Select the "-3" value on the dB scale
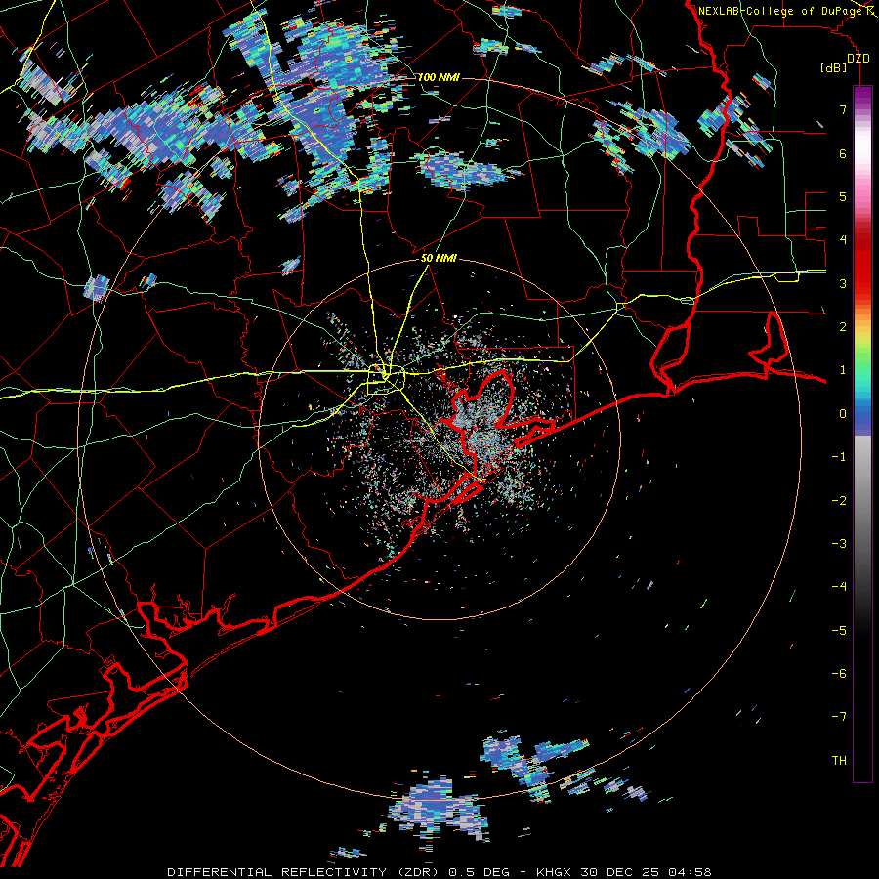Viewport: 879px width, 879px height. click(x=839, y=544)
